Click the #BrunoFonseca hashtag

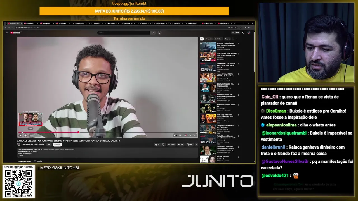pyautogui.click(x=70, y=150)
